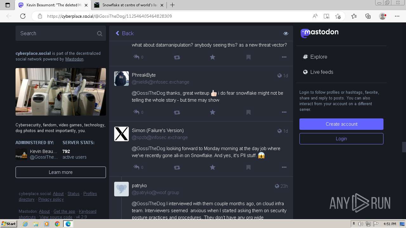Click the taskbar volume icon
This screenshot has height=228, width=406.
361,224
